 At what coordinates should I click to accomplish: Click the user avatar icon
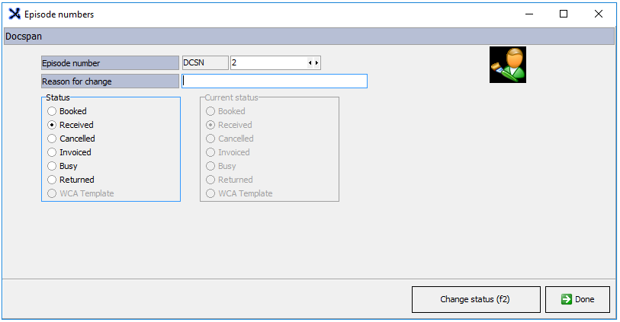(x=507, y=65)
